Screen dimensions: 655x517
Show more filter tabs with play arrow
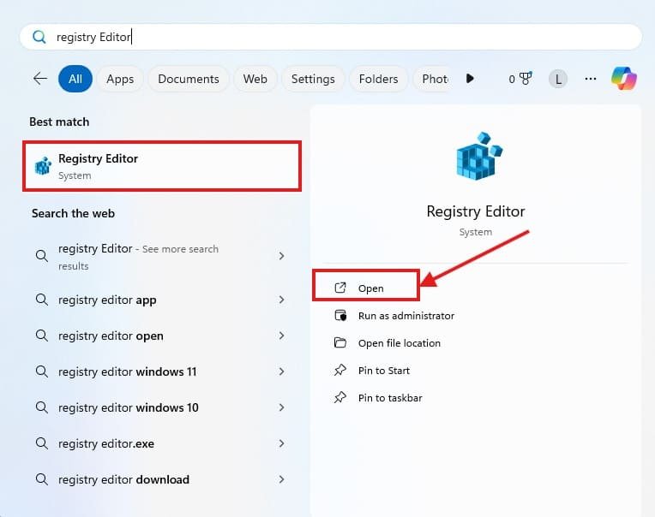(470, 79)
